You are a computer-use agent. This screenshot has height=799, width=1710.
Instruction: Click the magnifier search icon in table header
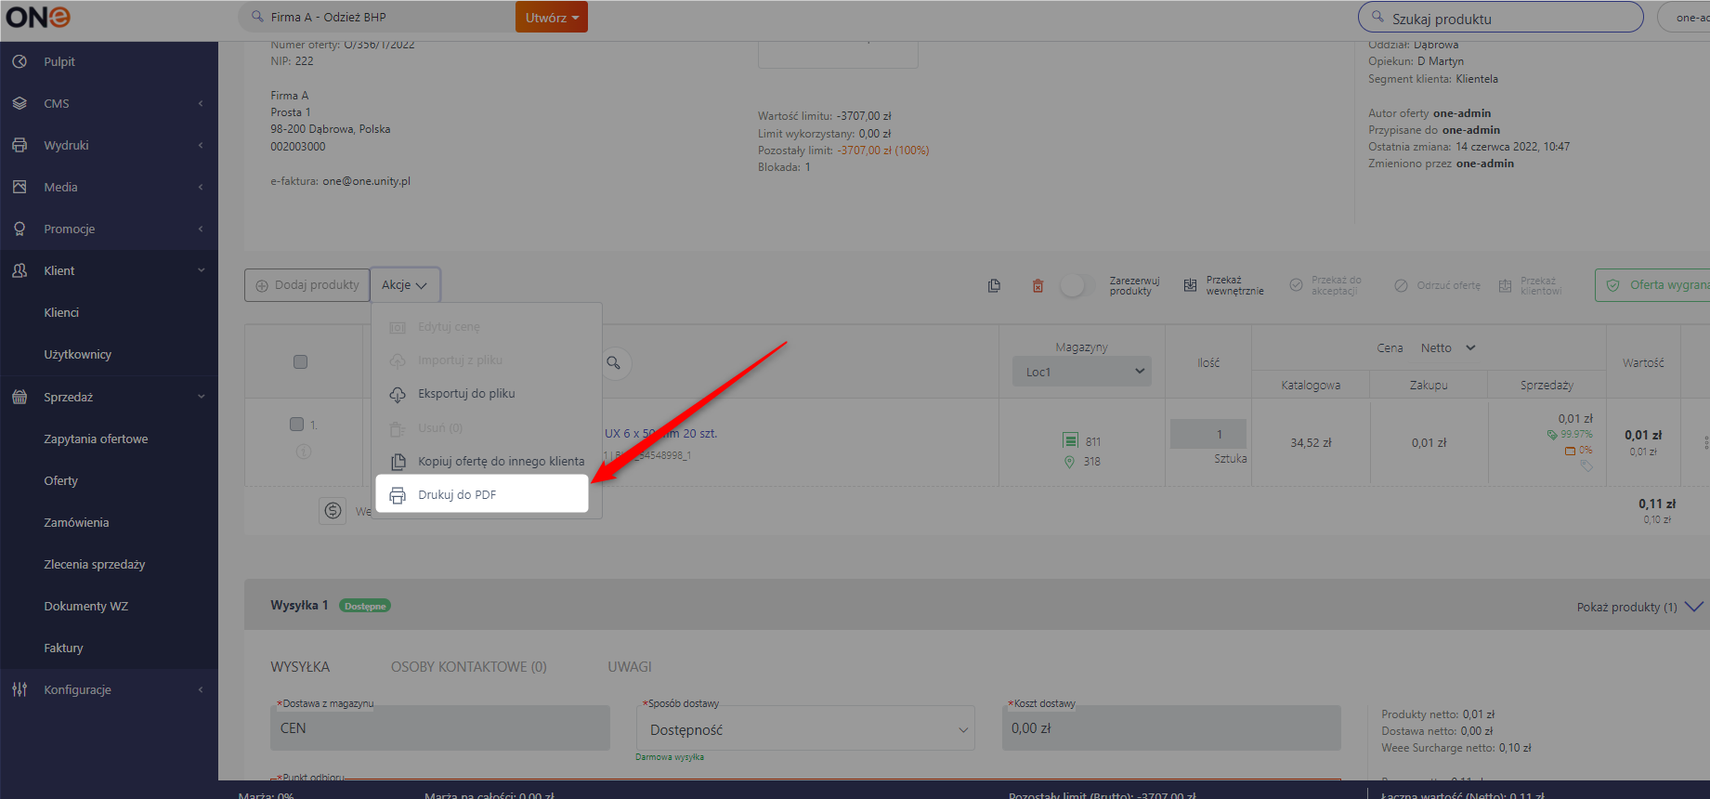[x=614, y=363]
